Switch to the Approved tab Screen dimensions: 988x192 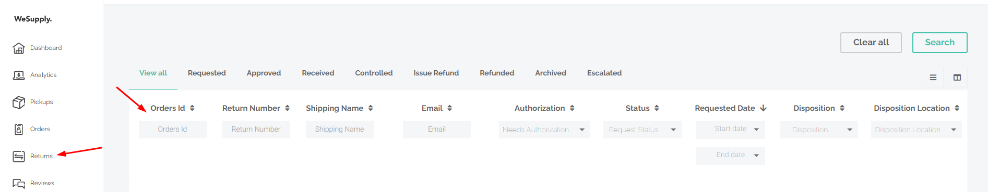tap(264, 73)
